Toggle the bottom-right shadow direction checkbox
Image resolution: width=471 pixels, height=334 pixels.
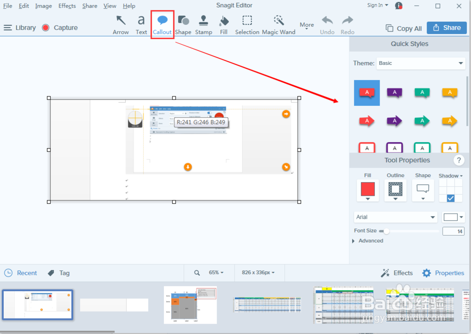coord(451,198)
